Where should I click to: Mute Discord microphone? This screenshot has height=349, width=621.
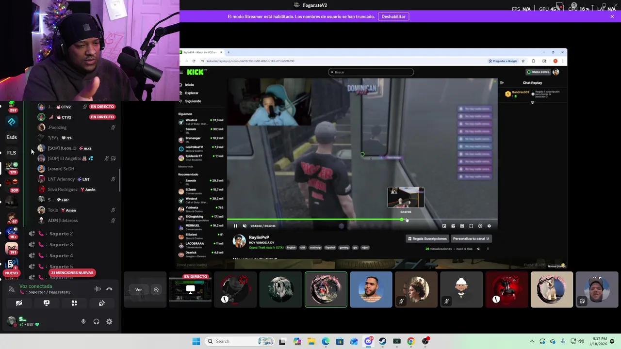(x=83, y=321)
